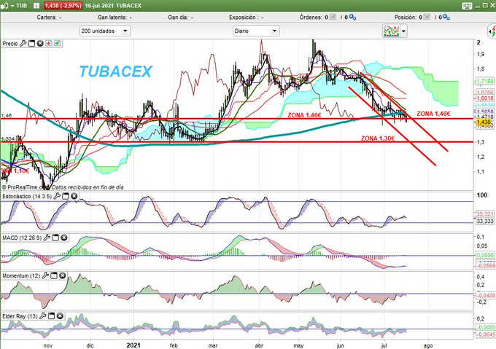Click the candlestick chart icon in title bar

tap(4, 6)
